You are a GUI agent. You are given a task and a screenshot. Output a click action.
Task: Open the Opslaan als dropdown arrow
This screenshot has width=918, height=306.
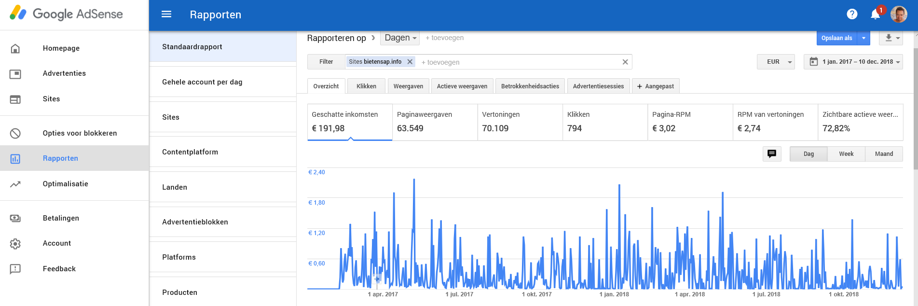pos(863,38)
